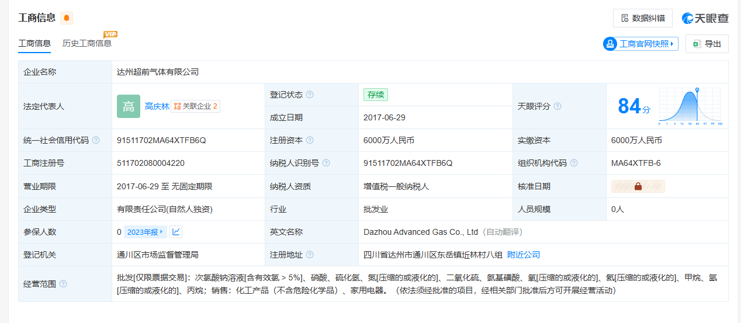Click the 84分 score value
The height and width of the screenshot is (323, 741).
click(x=634, y=106)
